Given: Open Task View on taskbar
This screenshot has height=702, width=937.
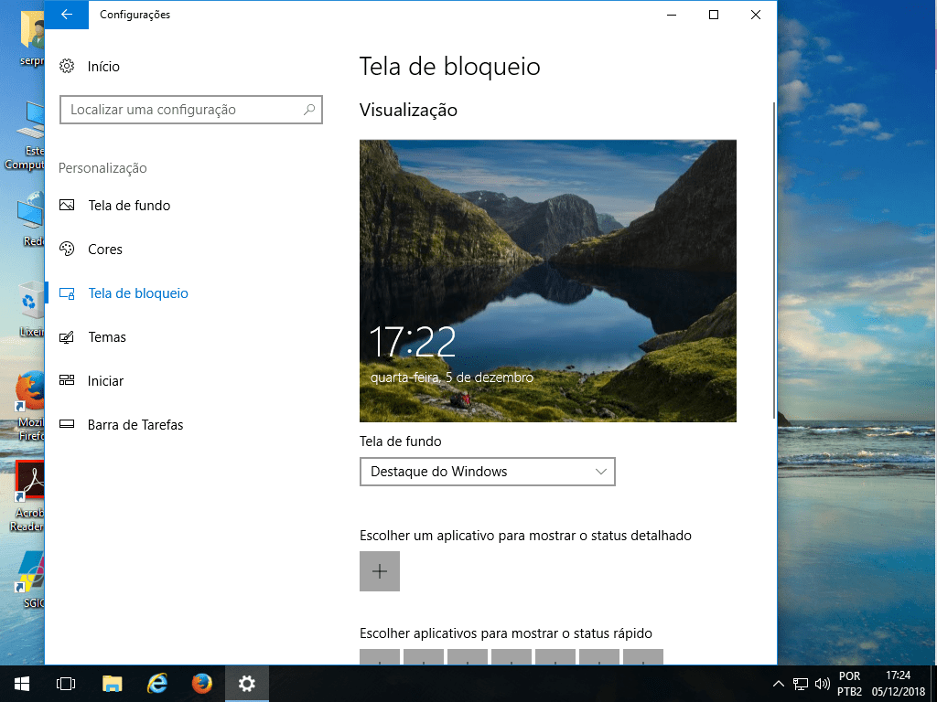Looking at the screenshot, I should click(x=65, y=683).
